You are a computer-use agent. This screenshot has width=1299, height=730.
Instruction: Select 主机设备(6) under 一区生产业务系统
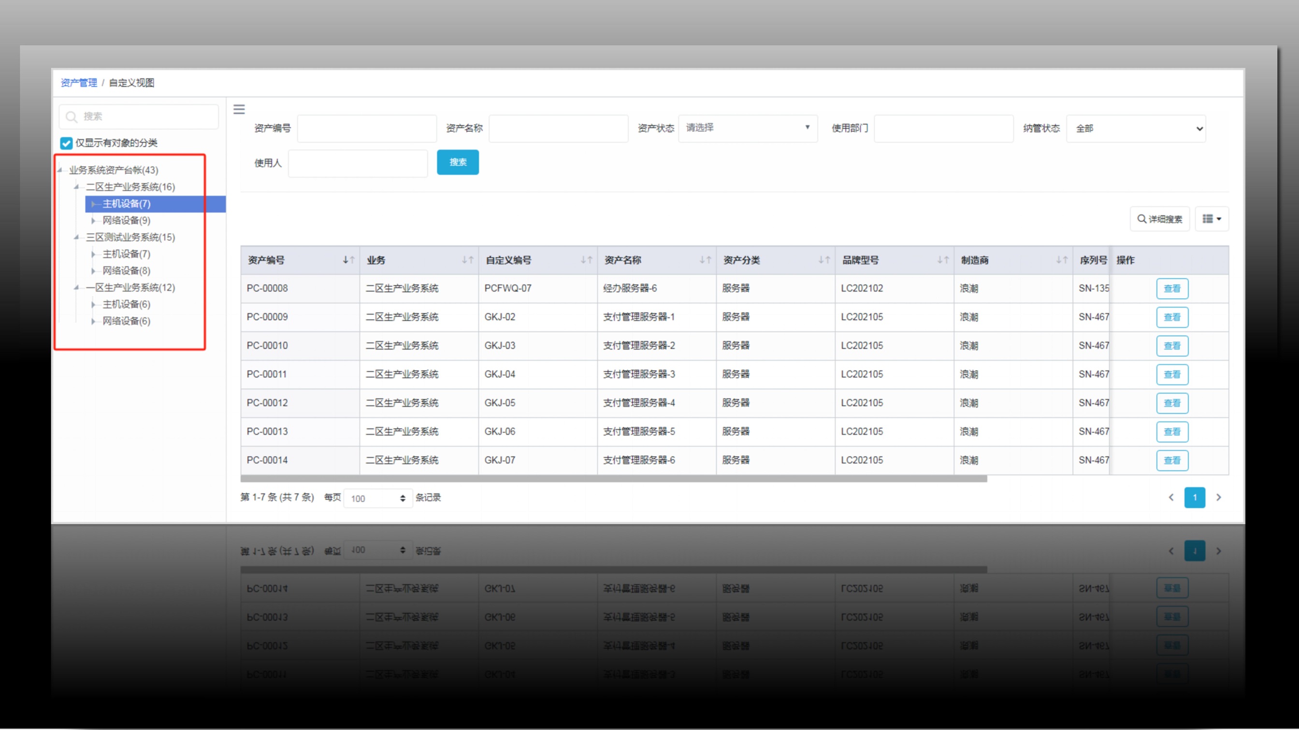pos(126,304)
